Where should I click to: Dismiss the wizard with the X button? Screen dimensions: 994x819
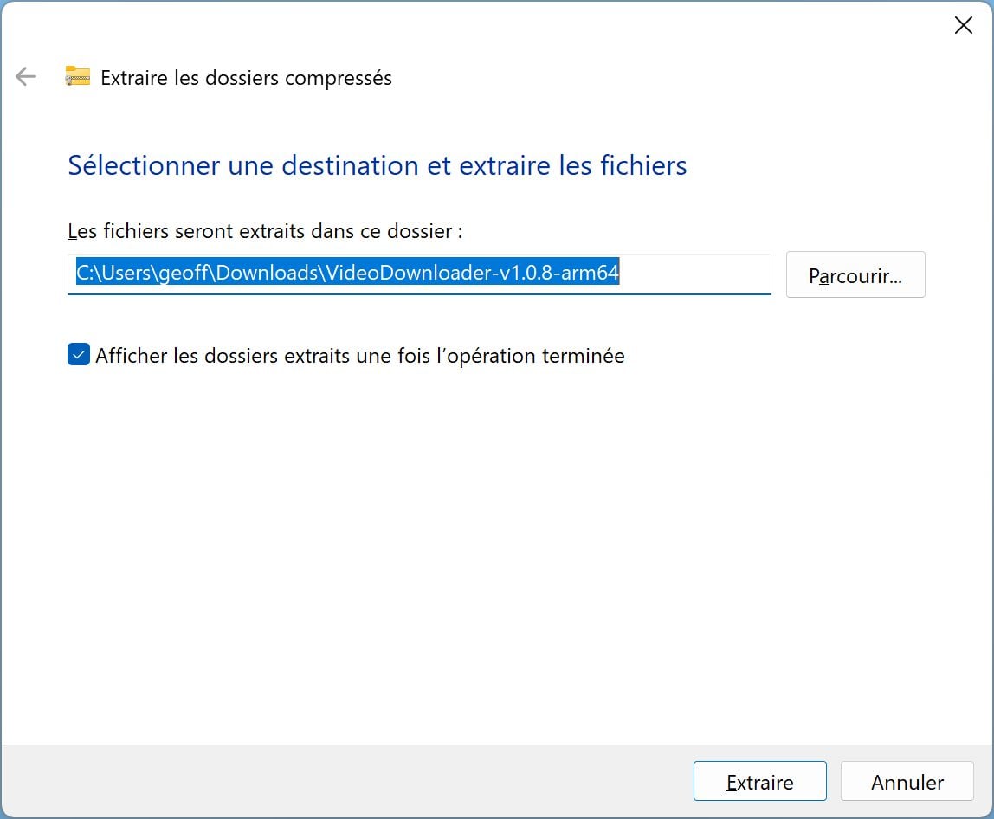click(x=963, y=25)
